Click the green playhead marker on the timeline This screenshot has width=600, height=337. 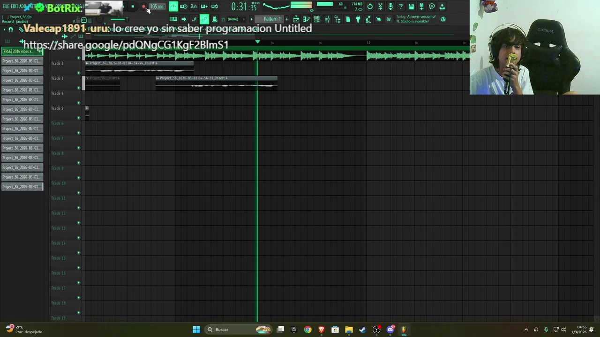pos(257,42)
